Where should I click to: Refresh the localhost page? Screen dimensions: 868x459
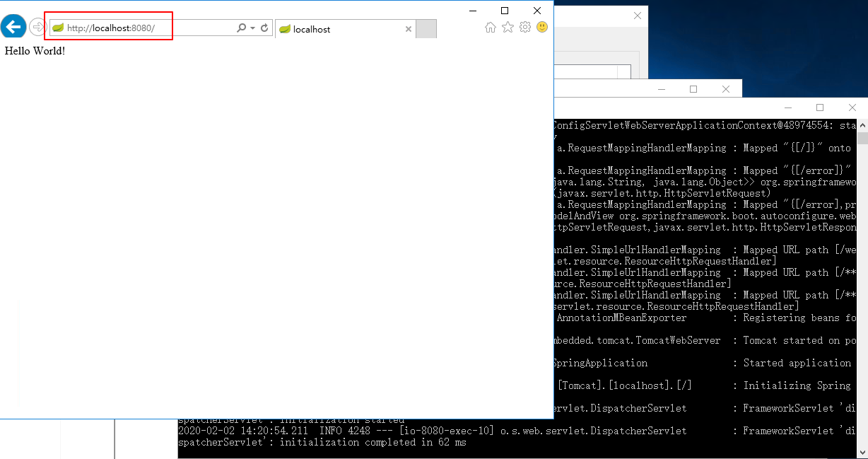coord(264,28)
